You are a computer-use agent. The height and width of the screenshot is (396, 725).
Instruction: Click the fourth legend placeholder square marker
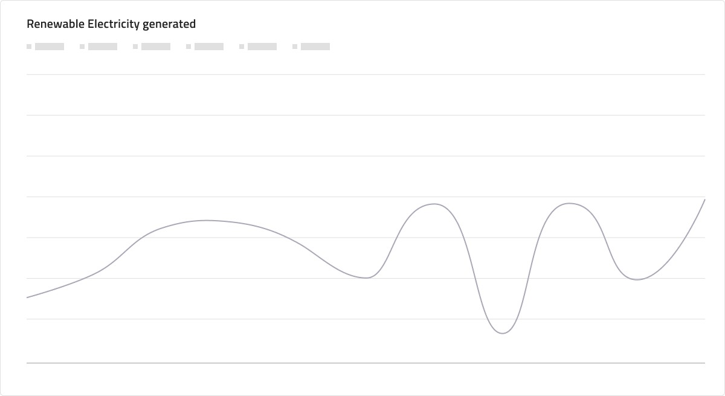point(188,47)
